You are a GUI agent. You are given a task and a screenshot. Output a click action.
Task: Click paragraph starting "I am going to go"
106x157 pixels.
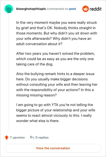pyautogui.click(x=56, y=113)
